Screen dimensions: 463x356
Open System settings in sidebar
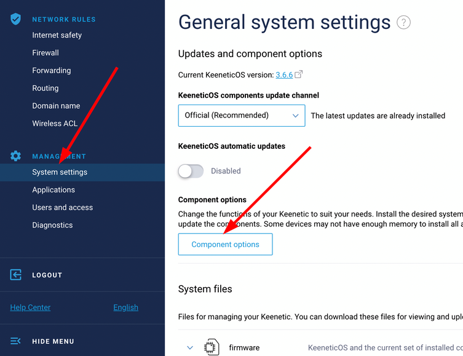(60, 172)
